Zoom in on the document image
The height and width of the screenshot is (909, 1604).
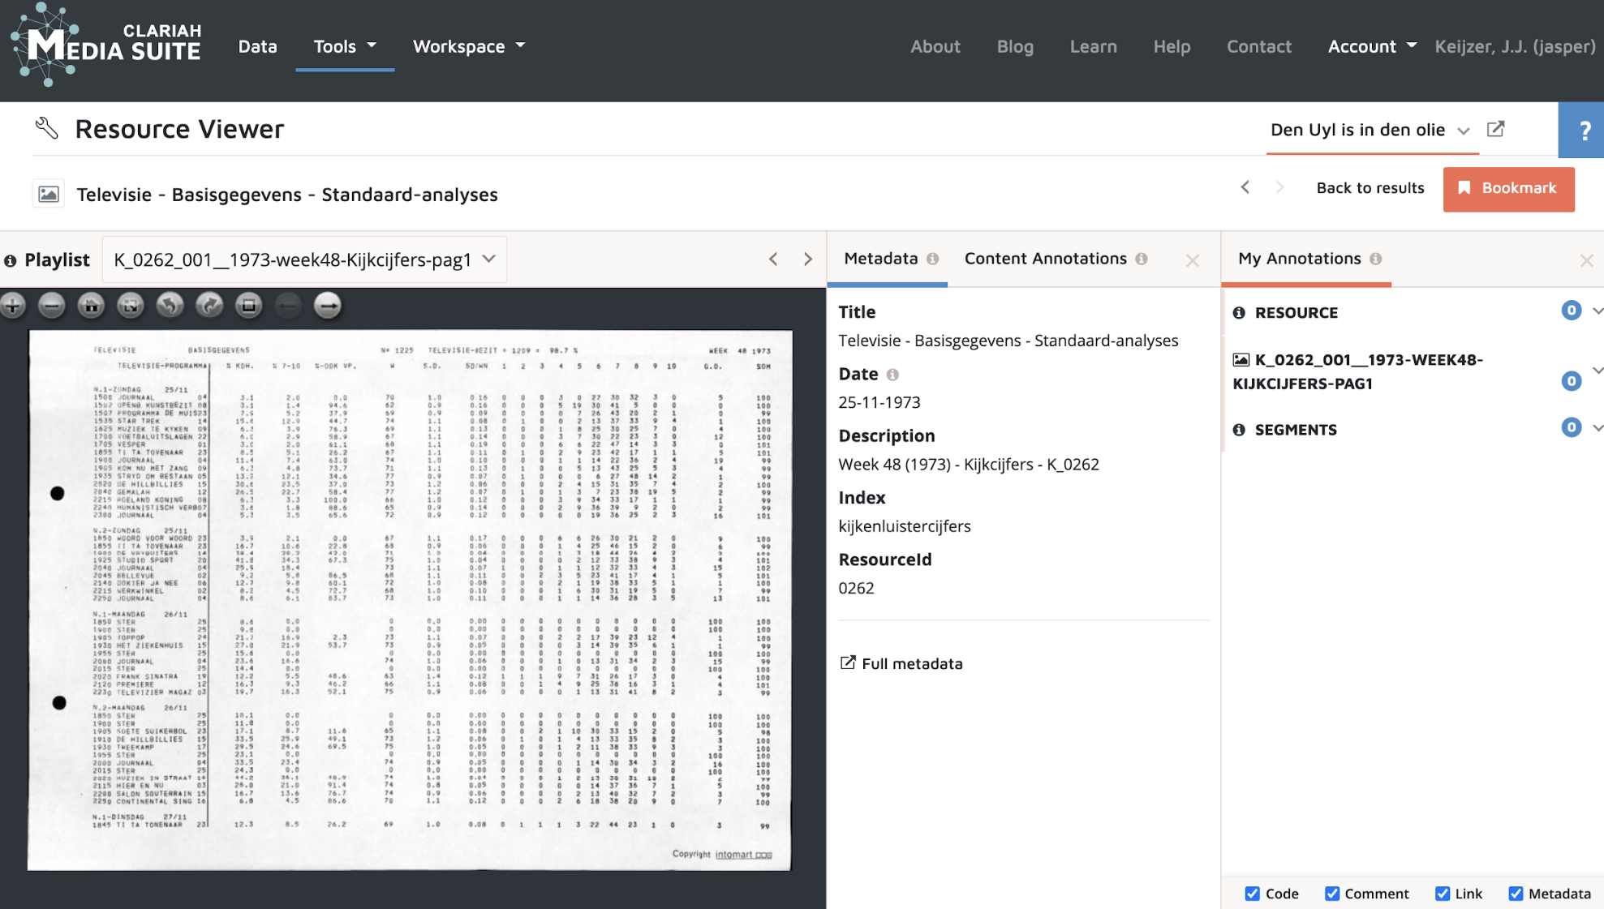13,306
